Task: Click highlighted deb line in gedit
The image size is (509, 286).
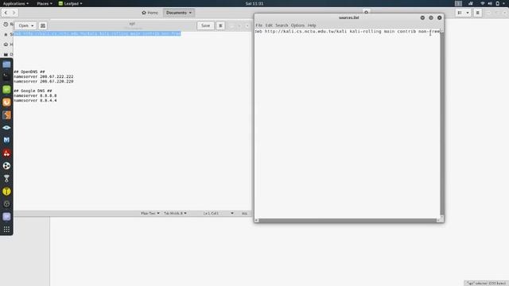Action: [x=97, y=33]
